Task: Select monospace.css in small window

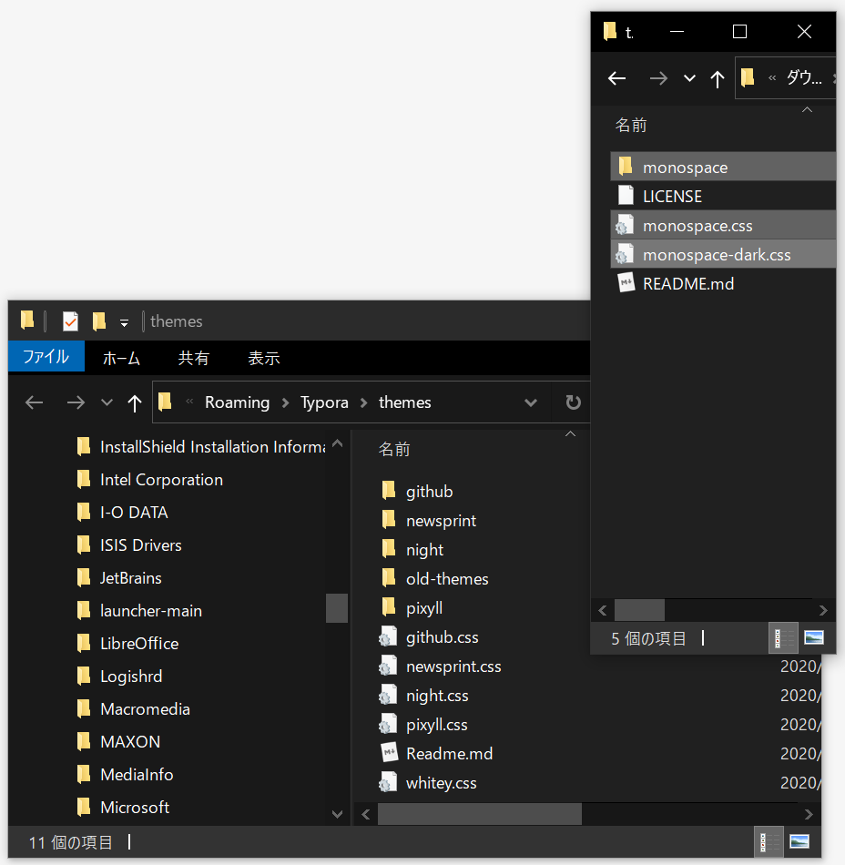Action: point(723,225)
